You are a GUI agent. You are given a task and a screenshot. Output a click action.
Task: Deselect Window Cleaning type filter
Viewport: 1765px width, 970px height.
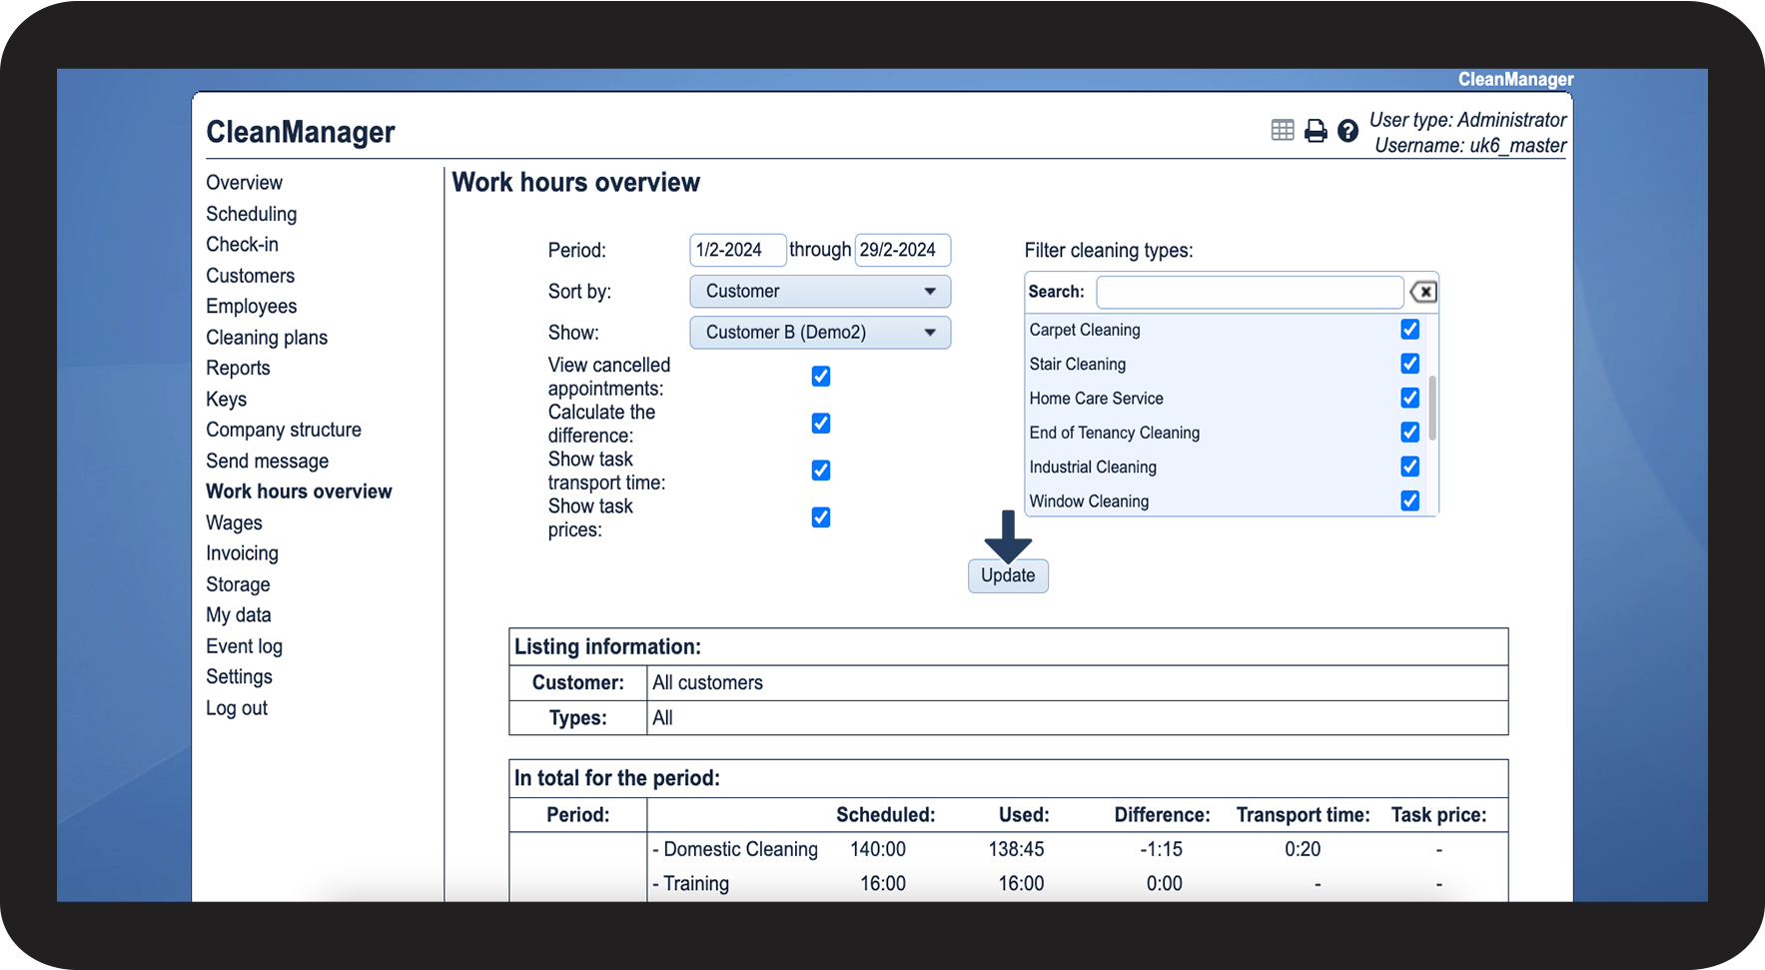coord(1409,500)
